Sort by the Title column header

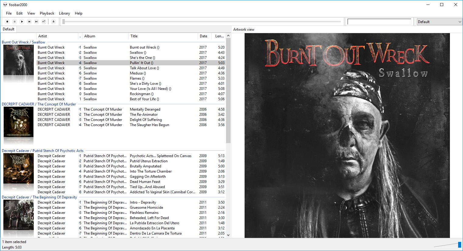163,36
